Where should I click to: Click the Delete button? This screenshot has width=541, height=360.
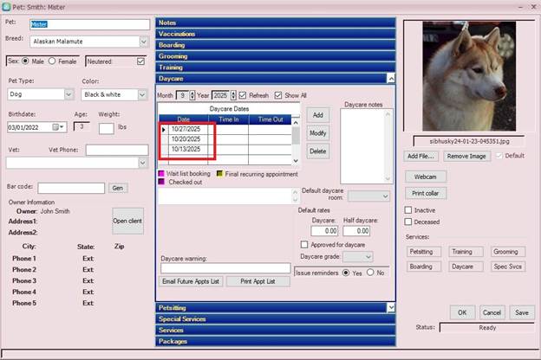point(318,151)
